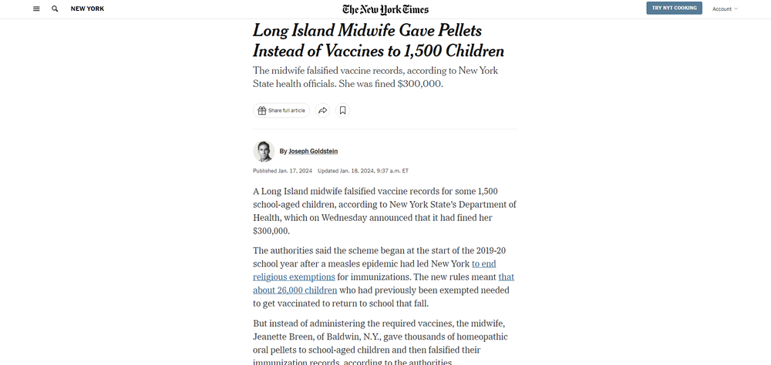
Task: Click the Updated Jan. 18, 2024 timestamp
Action: (362, 170)
